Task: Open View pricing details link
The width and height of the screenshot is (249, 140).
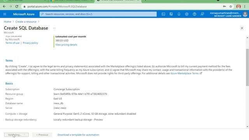Action: (66, 45)
